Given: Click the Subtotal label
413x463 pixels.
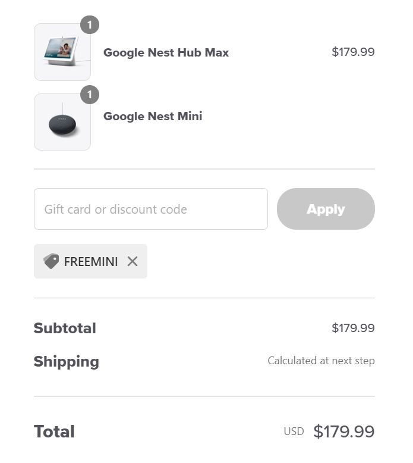Looking at the screenshot, I should point(65,329).
